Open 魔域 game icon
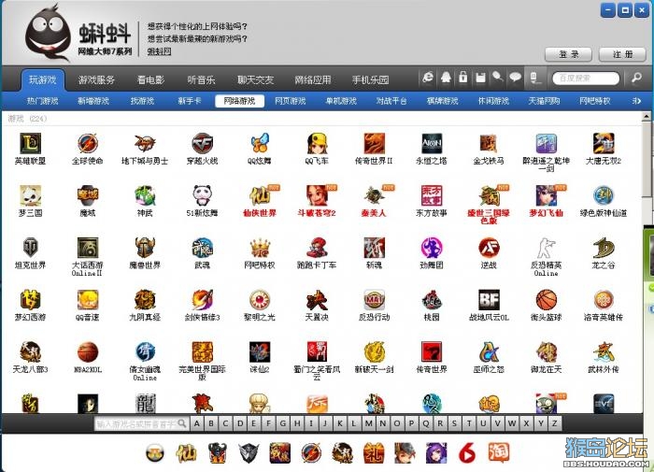Image resolution: width=654 pixels, height=472 pixels. (x=88, y=195)
